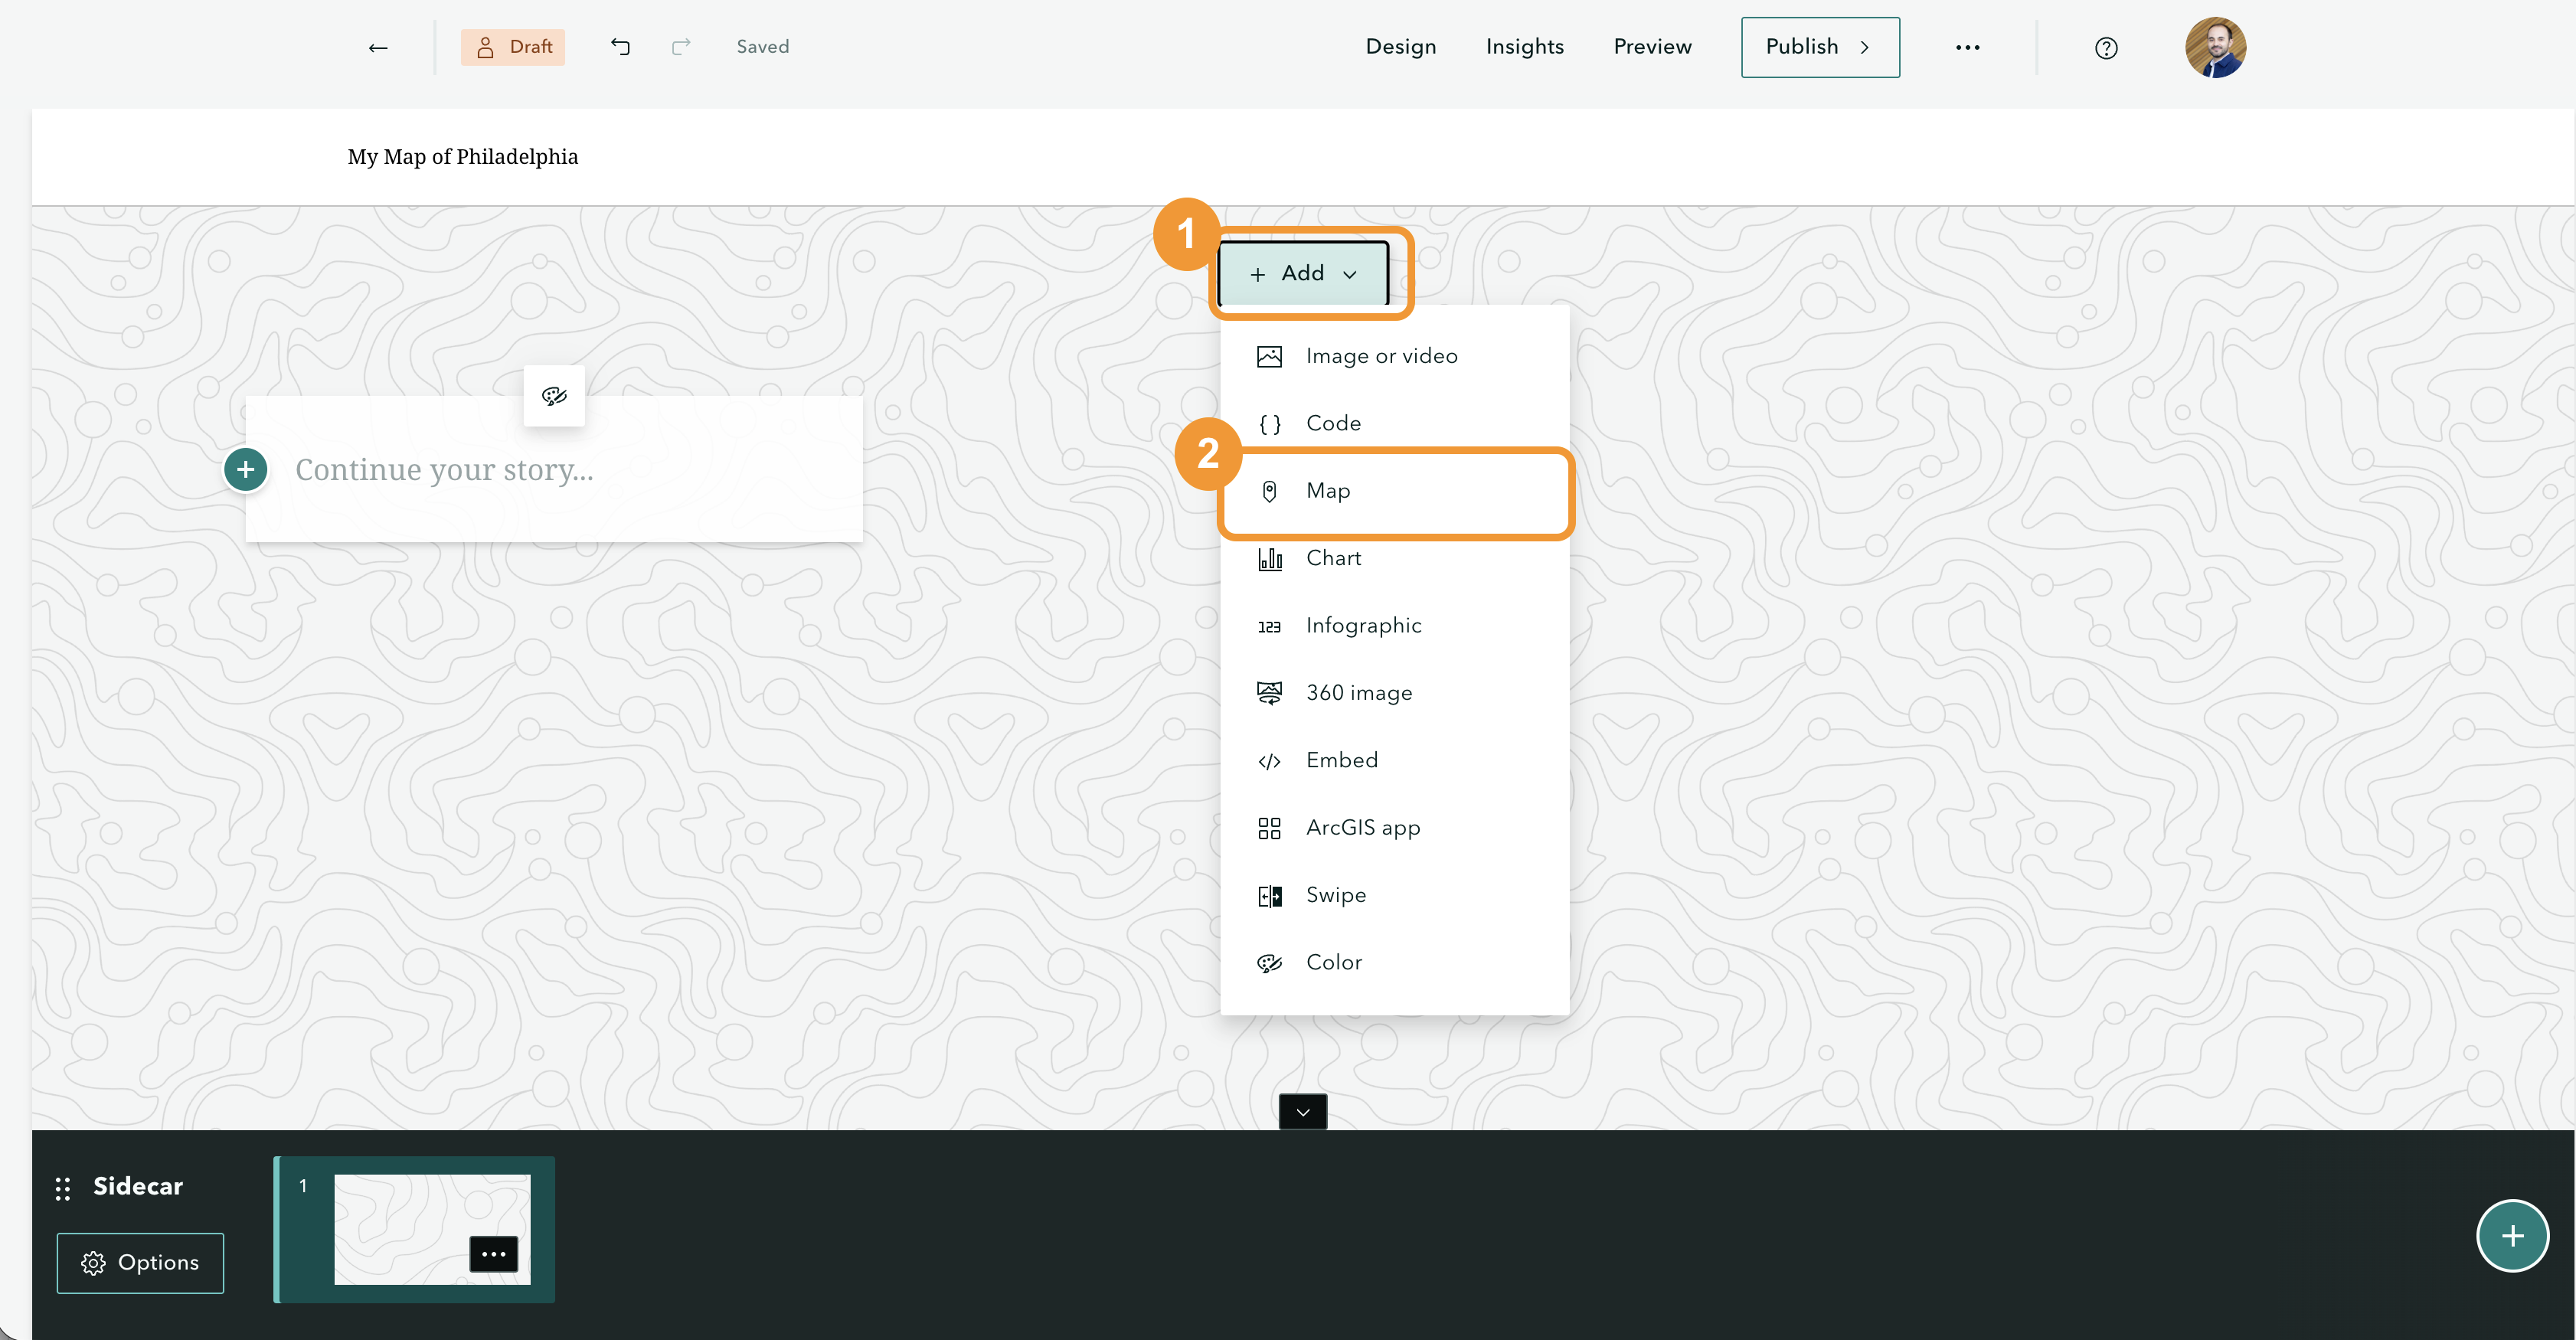This screenshot has height=1340, width=2576.
Task: Click the Sidecar drag handle dots
Action: 63,1188
